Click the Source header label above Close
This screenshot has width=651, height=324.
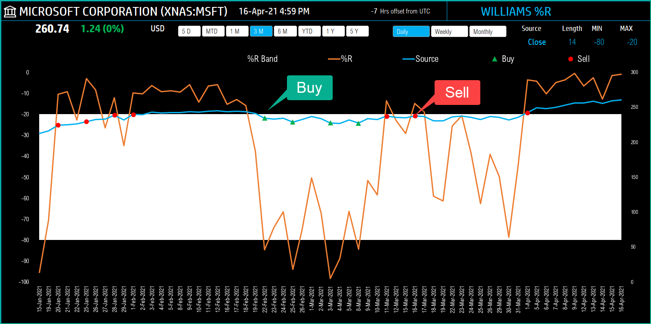(531, 28)
